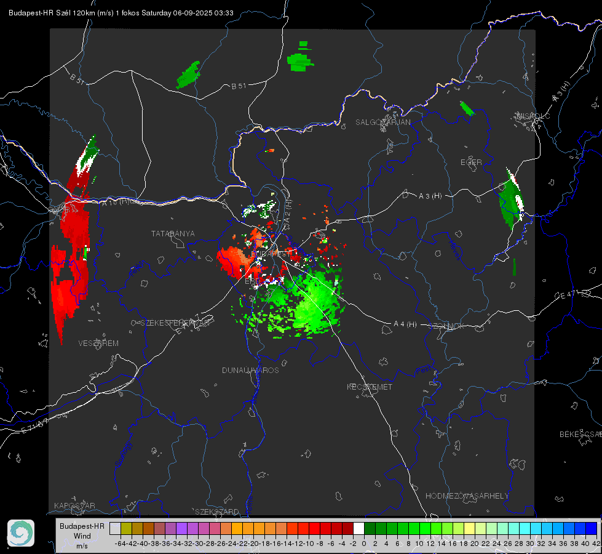Click the SZEKSZÁRD city label
The image size is (602, 554).
click(x=217, y=512)
